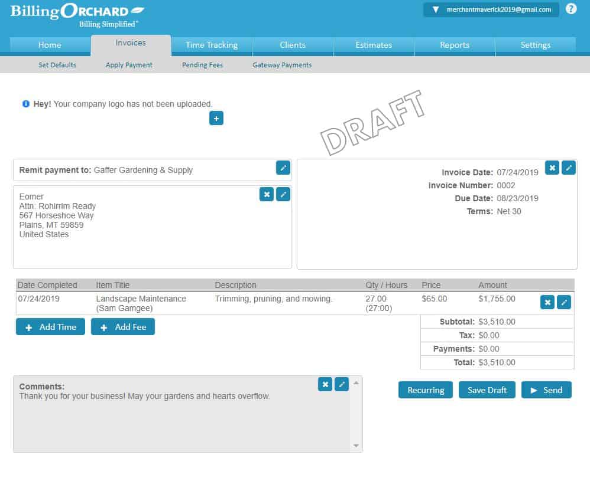The image size is (590, 488).
Task: Click the address line 567 Horseshoe Way
Action: pyautogui.click(x=56, y=215)
